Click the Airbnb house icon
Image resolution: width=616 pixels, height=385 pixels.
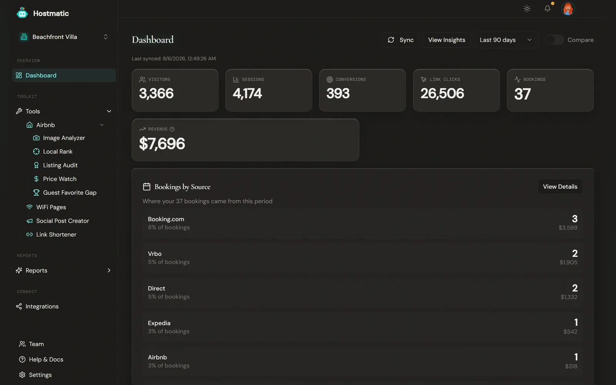29,125
